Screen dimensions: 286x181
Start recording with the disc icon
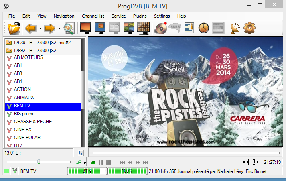tap(161, 28)
